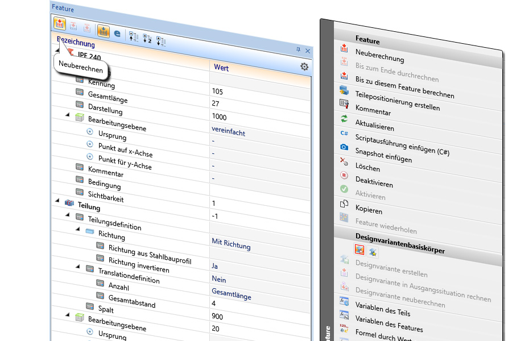
Task: Collapse the Translationdefinition node
Action: [x=77, y=265]
